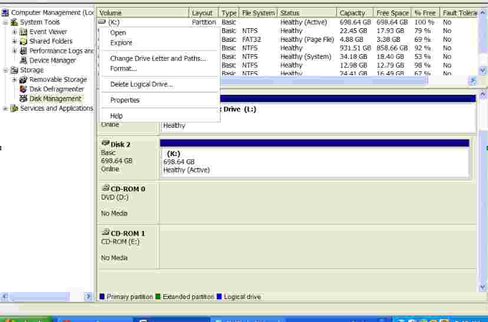Expand the Removable Storage node
This screenshot has height=322, width=488.
[x=14, y=79]
